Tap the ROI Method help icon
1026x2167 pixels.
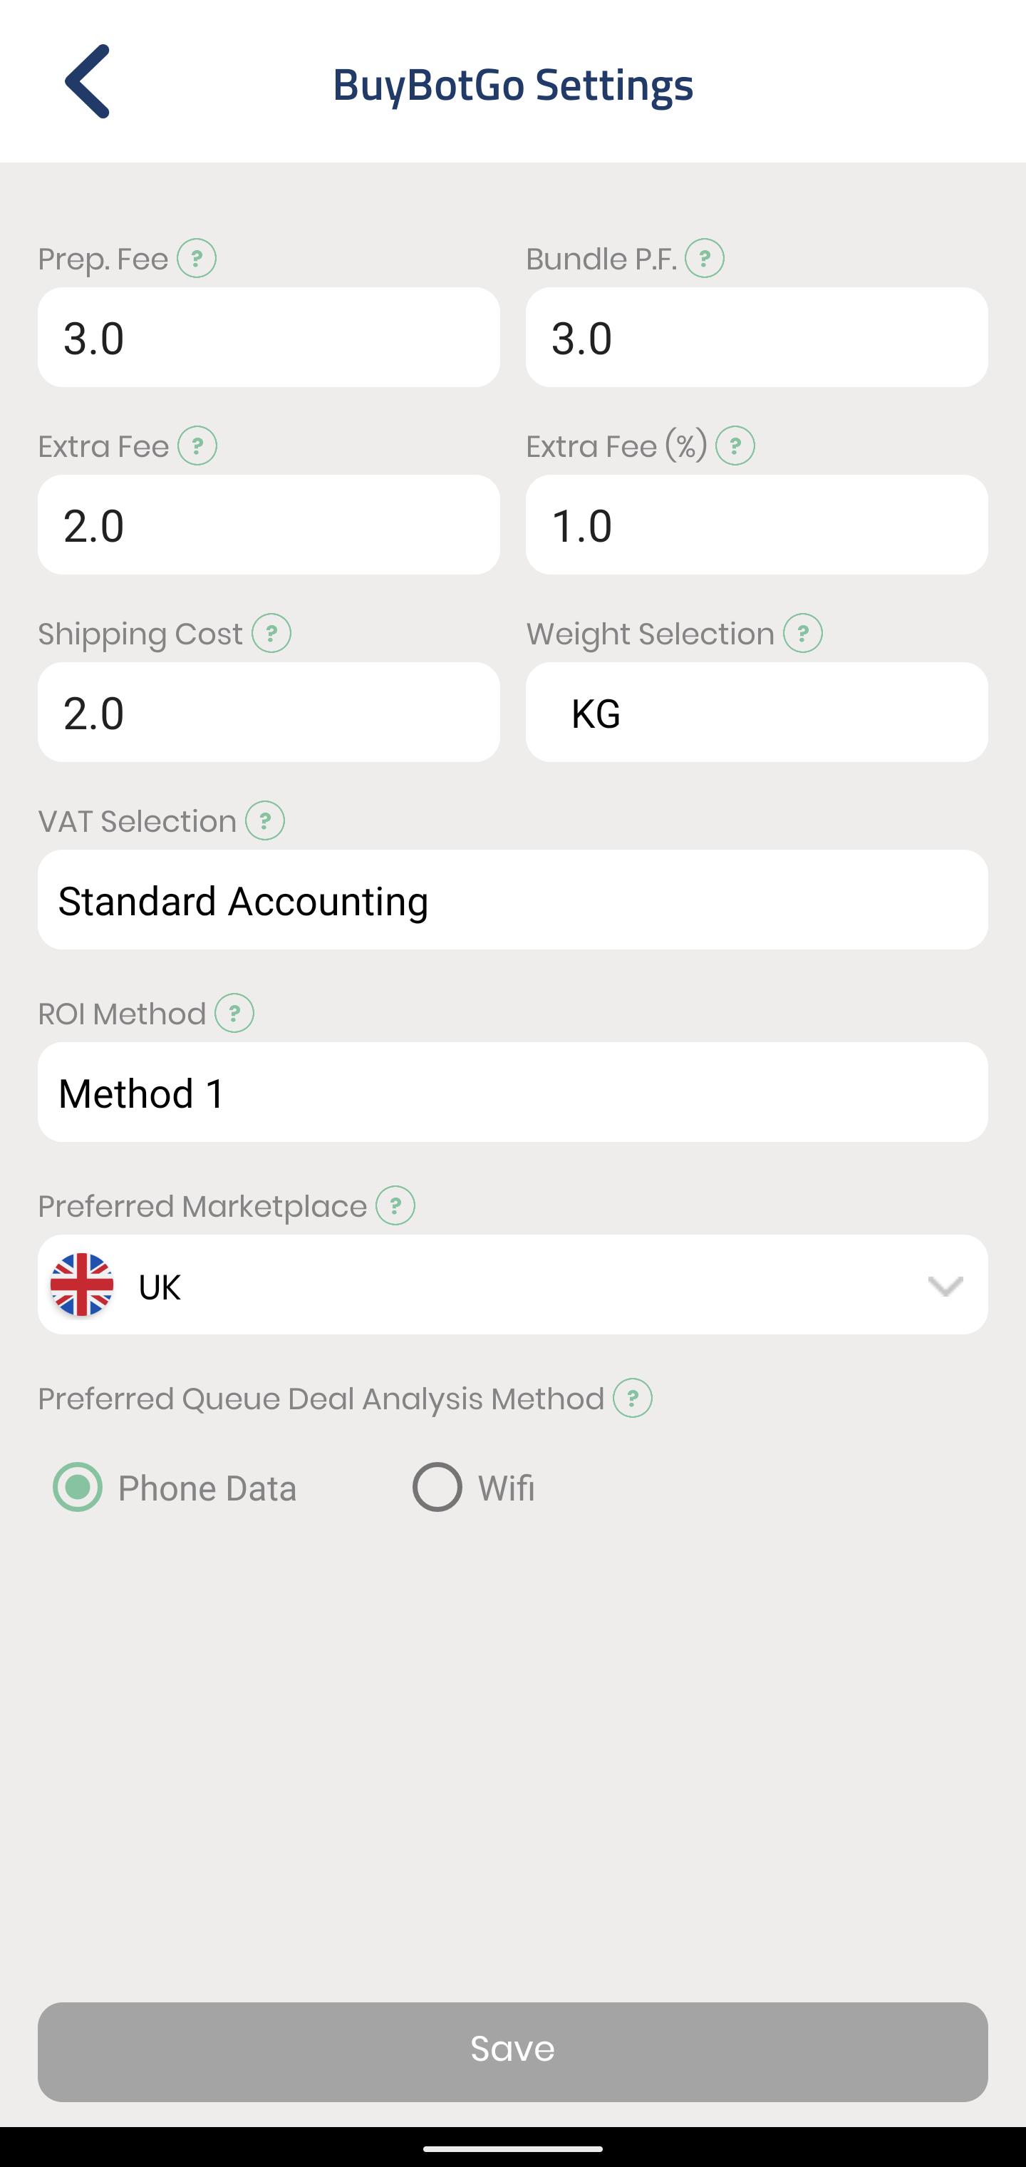(234, 1013)
